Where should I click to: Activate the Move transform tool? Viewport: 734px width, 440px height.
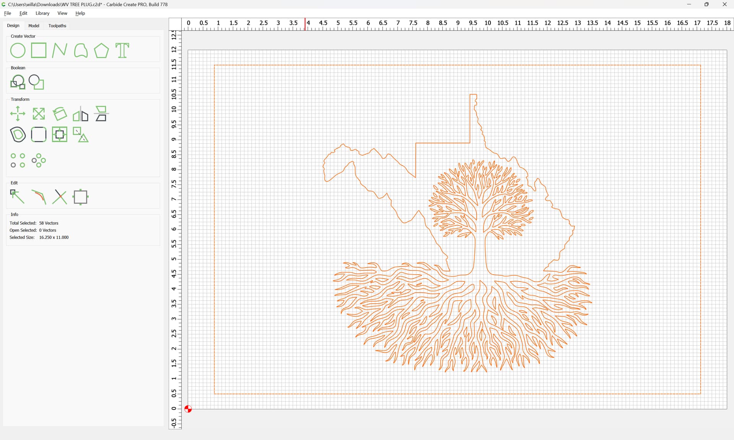coord(18,114)
